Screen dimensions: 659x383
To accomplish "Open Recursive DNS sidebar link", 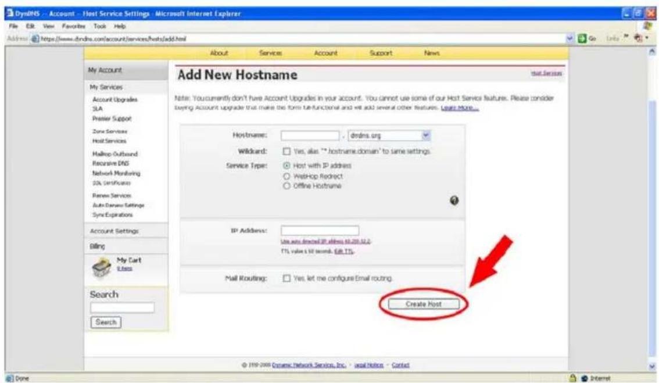I will click(x=110, y=163).
